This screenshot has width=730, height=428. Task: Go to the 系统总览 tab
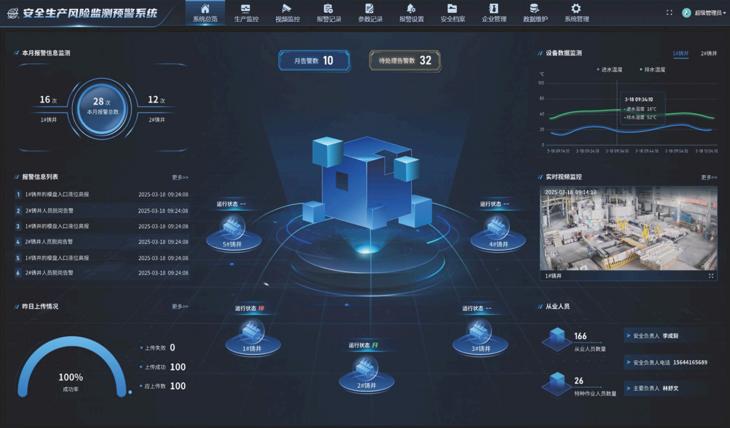tap(205, 13)
